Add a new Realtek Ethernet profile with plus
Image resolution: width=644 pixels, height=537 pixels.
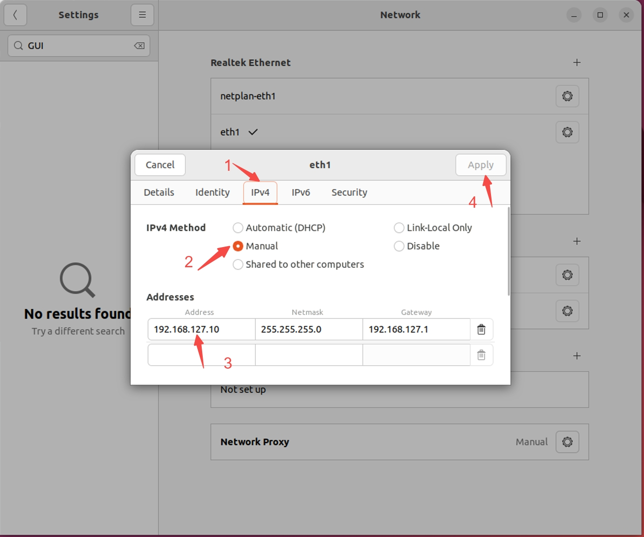[x=577, y=63]
